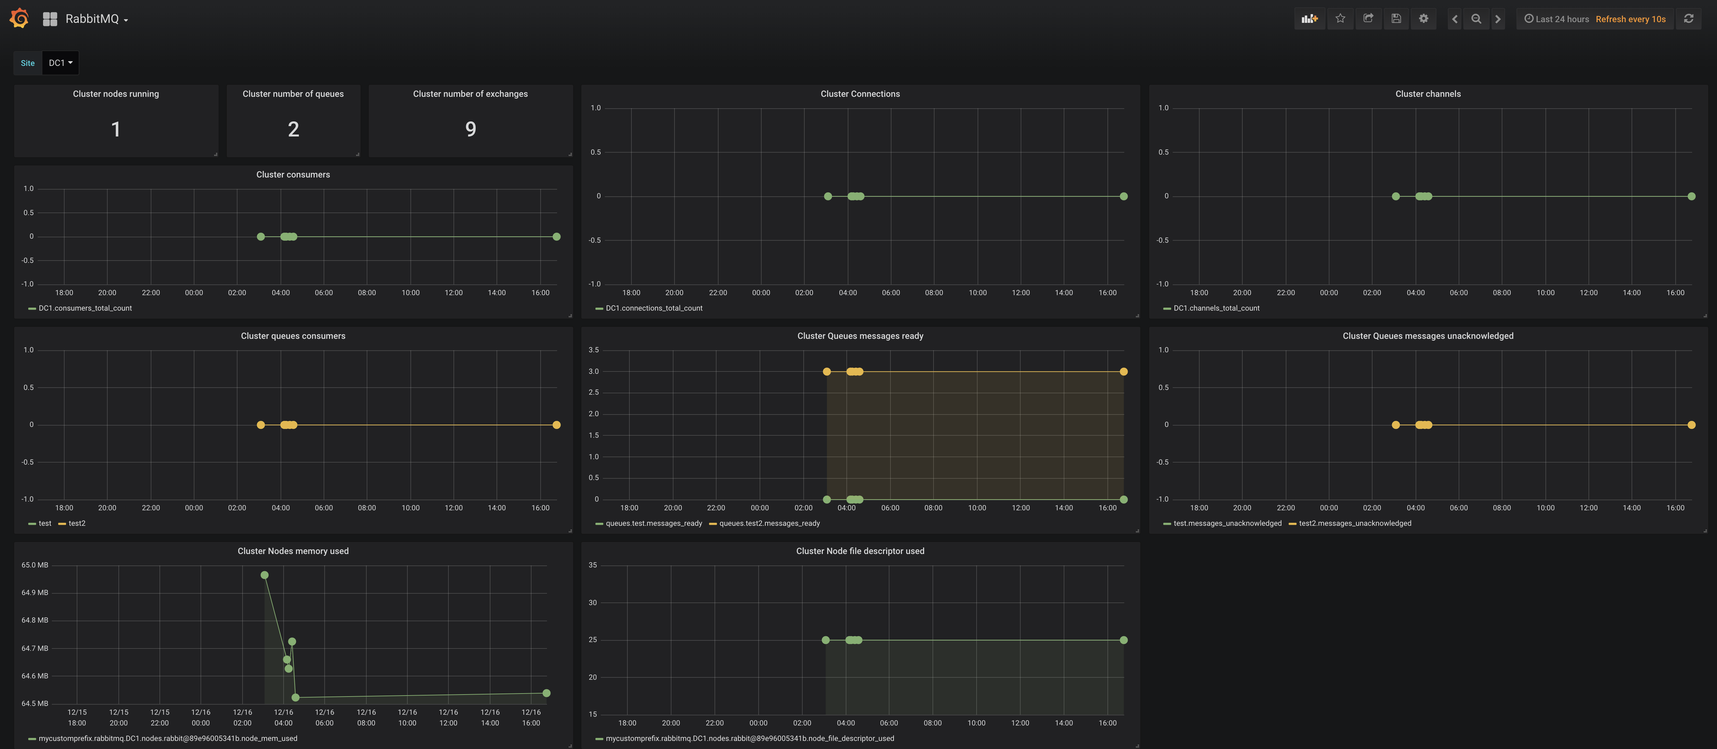
Task: Click the Add panel icon
Action: coord(1309,19)
